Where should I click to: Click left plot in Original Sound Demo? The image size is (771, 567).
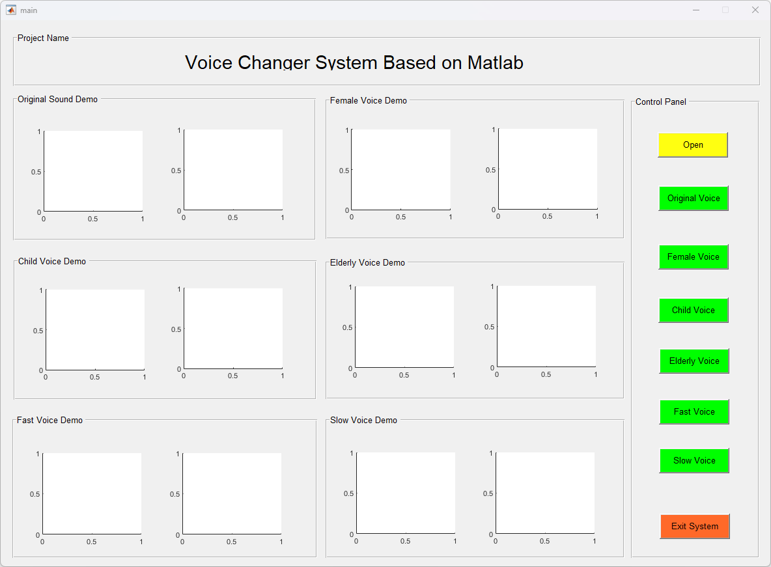point(93,171)
